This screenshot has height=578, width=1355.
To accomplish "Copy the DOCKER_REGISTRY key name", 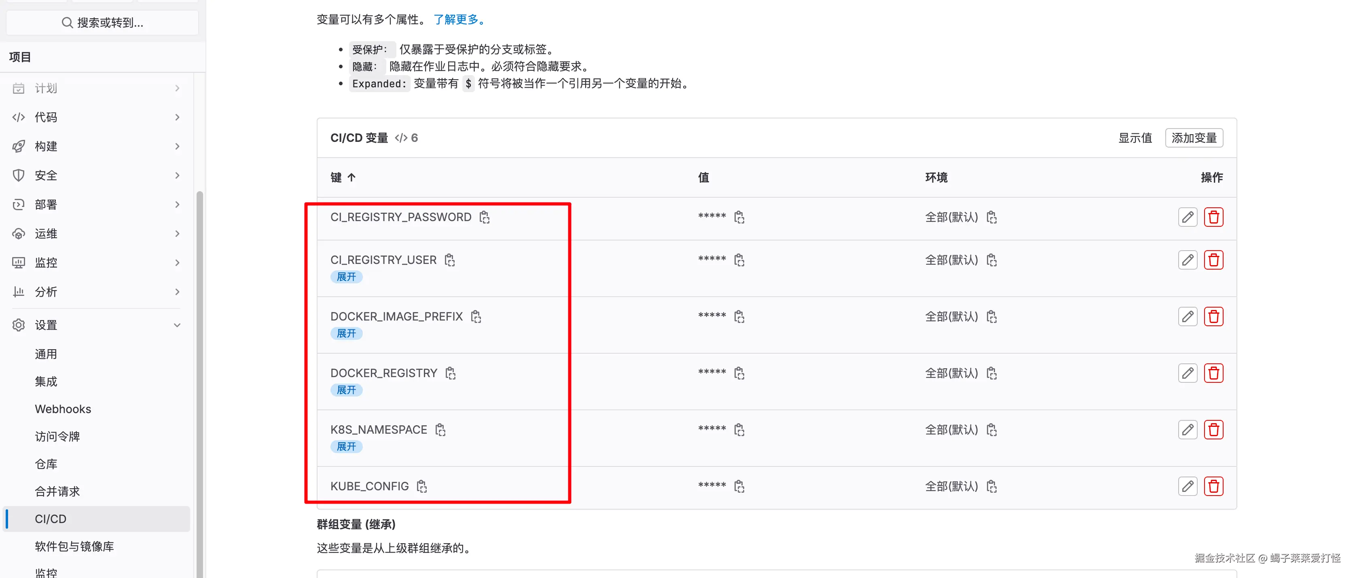I will (450, 373).
